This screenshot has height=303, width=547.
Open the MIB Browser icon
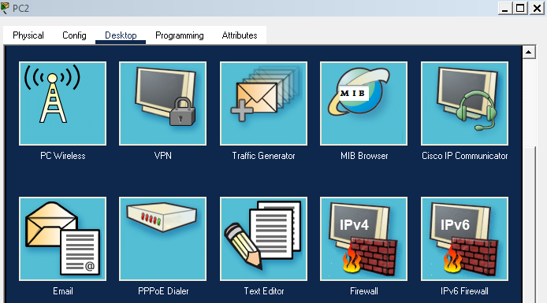363,103
